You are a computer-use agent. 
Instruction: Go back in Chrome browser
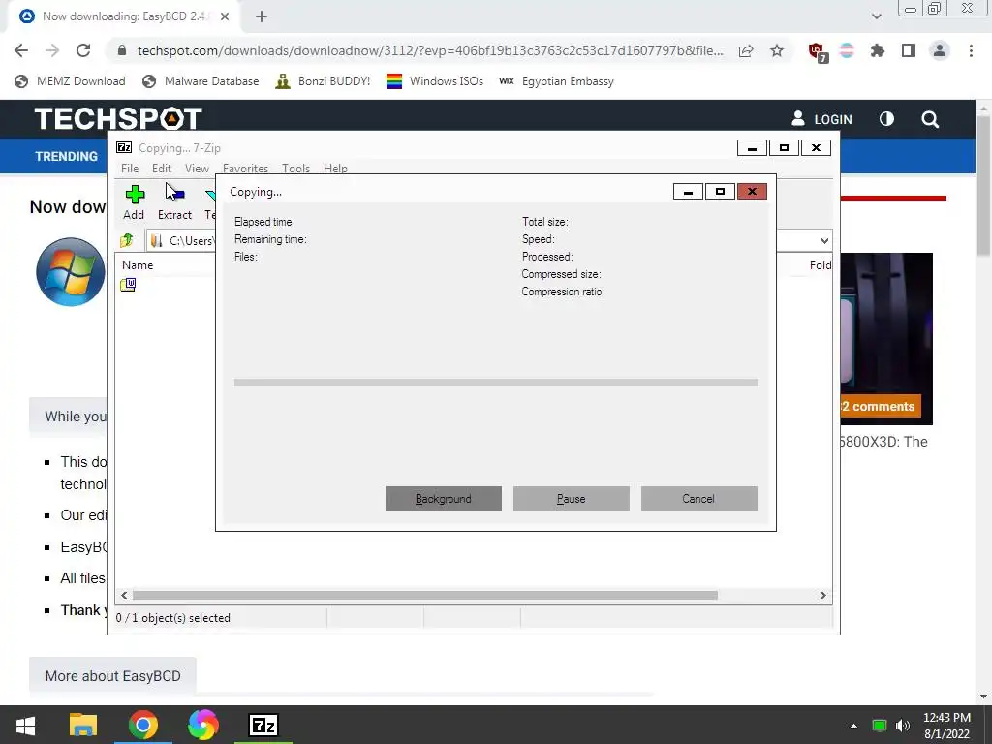[x=21, y=50]
